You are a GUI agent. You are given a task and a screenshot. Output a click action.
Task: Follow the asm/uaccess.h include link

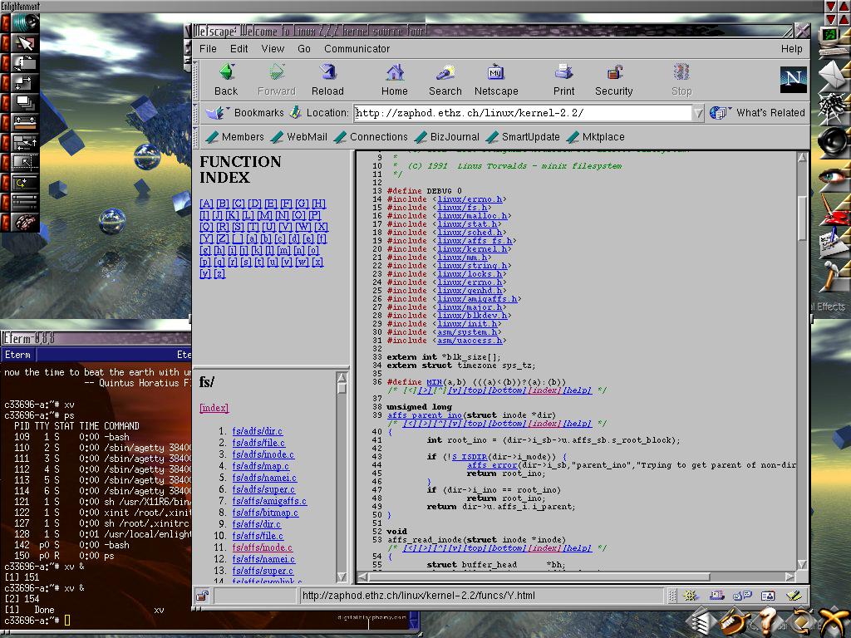click(470, 341)
